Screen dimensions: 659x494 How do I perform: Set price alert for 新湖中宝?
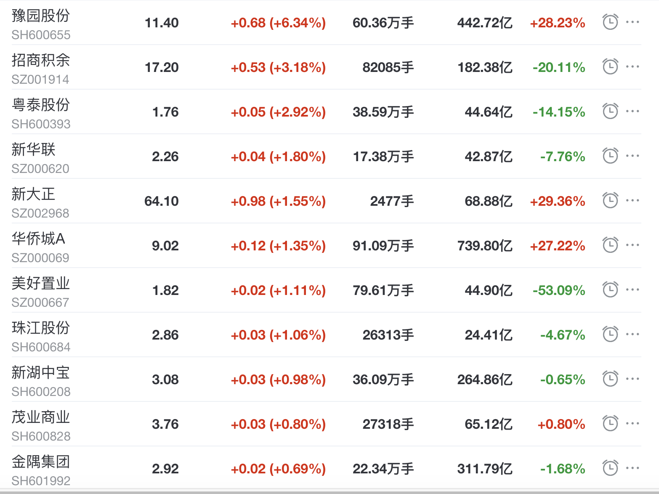tap(610, 379)
